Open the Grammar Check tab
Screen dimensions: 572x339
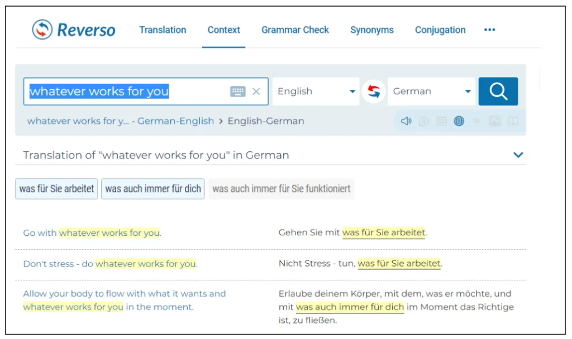(295, 30)
